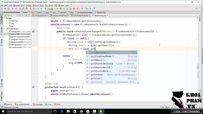This screenshot has width=203, height=114.
Task: Click the Undo arrow icon
Action: (13, 9)
